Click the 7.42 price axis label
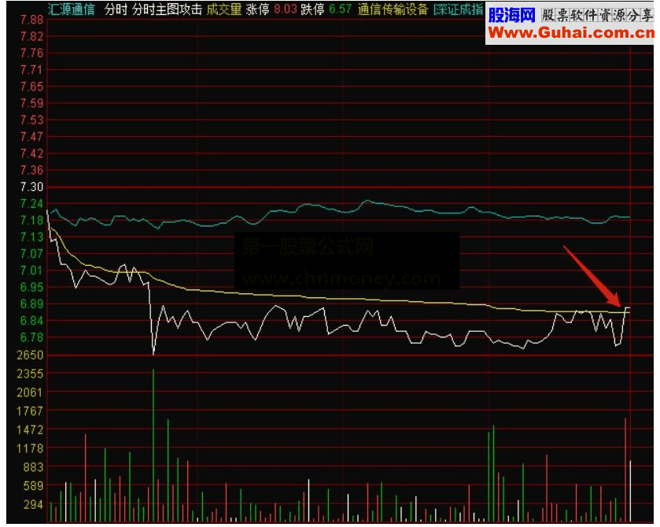Screen dimensions: 660x527 [x=31, y=153]
